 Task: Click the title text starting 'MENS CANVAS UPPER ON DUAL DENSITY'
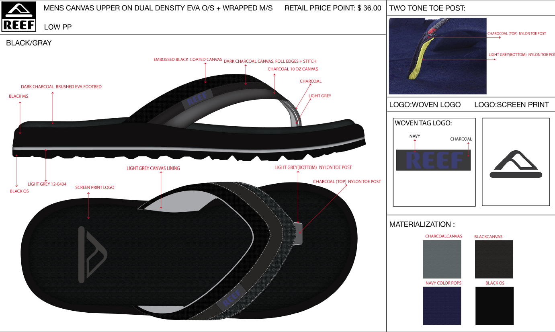point(158,8)
